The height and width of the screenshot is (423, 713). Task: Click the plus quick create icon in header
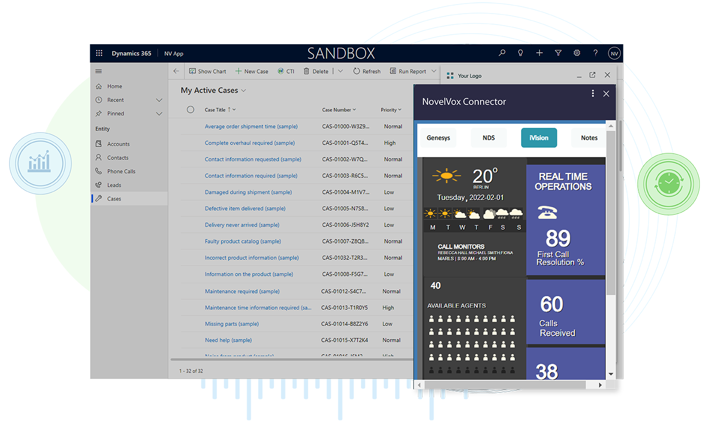click(x=539, y=53)
